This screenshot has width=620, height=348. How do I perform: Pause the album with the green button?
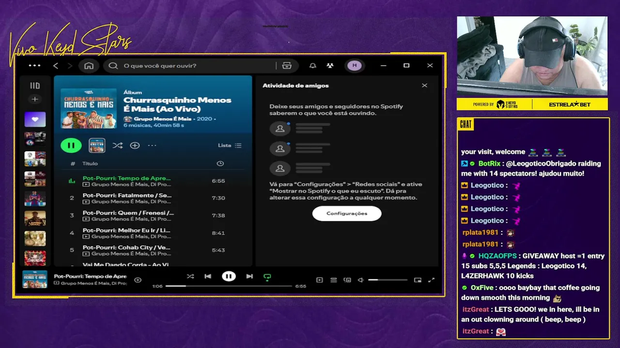pyautogui.click(x=71, y=145)
